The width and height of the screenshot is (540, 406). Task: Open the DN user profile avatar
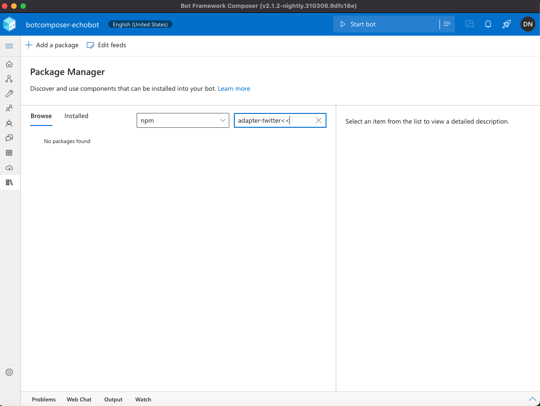click(527, 24)
